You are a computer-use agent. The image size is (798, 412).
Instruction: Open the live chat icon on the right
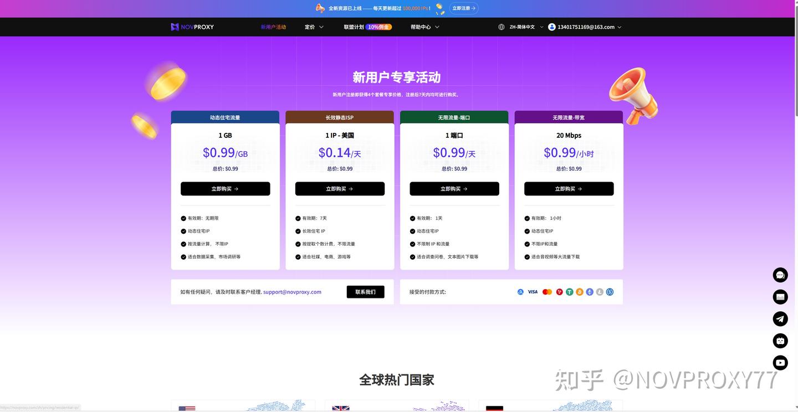[x=780, y=275]
